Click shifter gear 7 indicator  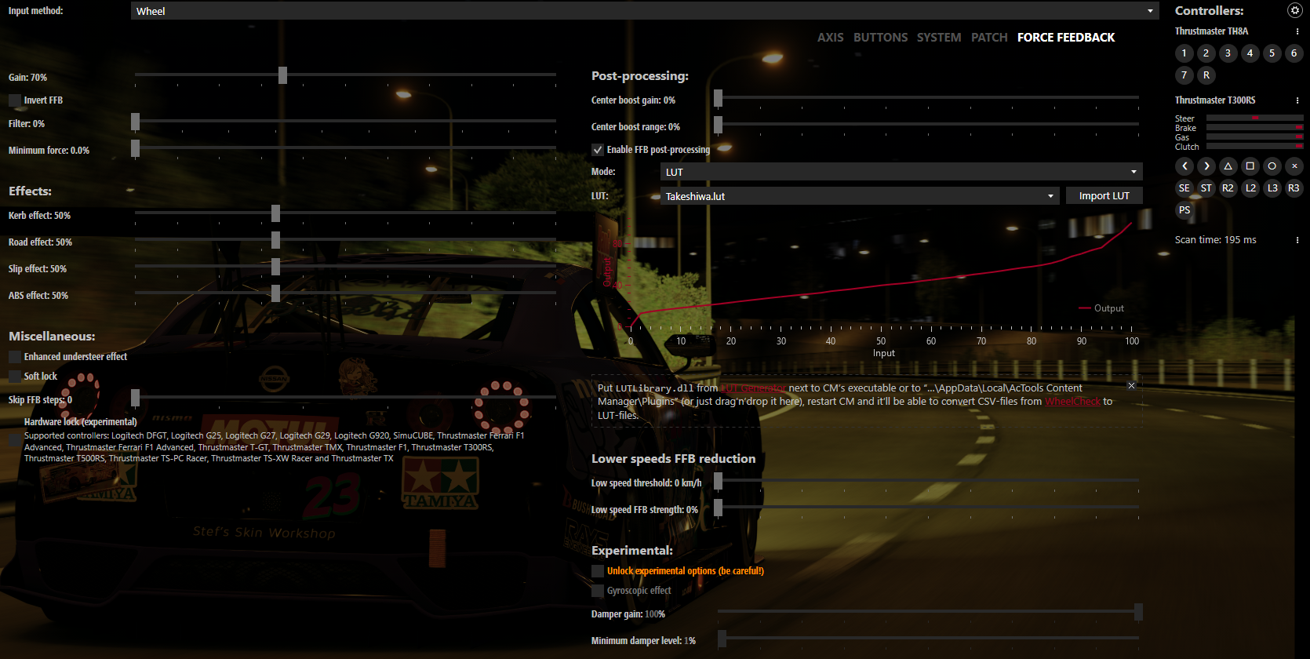(x=1184, y=75)
